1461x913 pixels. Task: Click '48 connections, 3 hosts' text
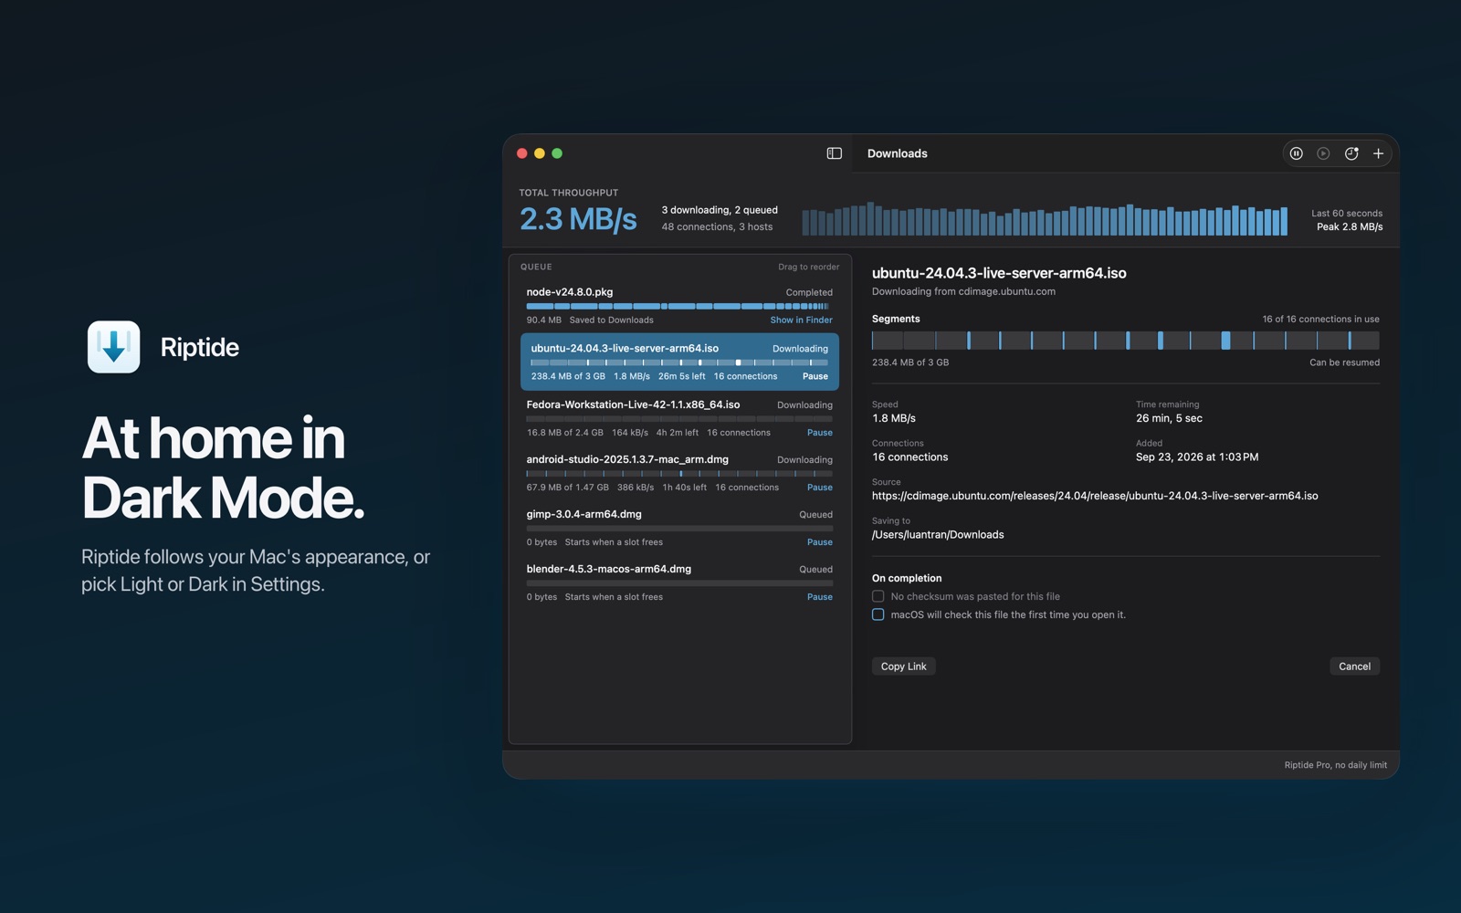717,227
